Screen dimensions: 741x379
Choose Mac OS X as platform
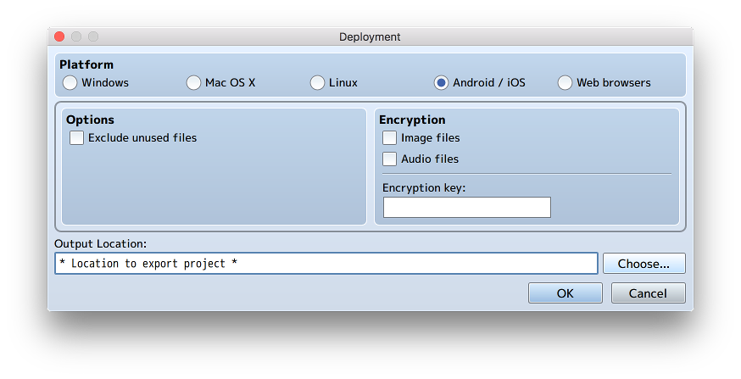tap(194, 83)
